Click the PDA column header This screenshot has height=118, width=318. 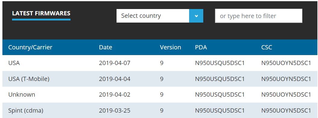pos(201,47)
